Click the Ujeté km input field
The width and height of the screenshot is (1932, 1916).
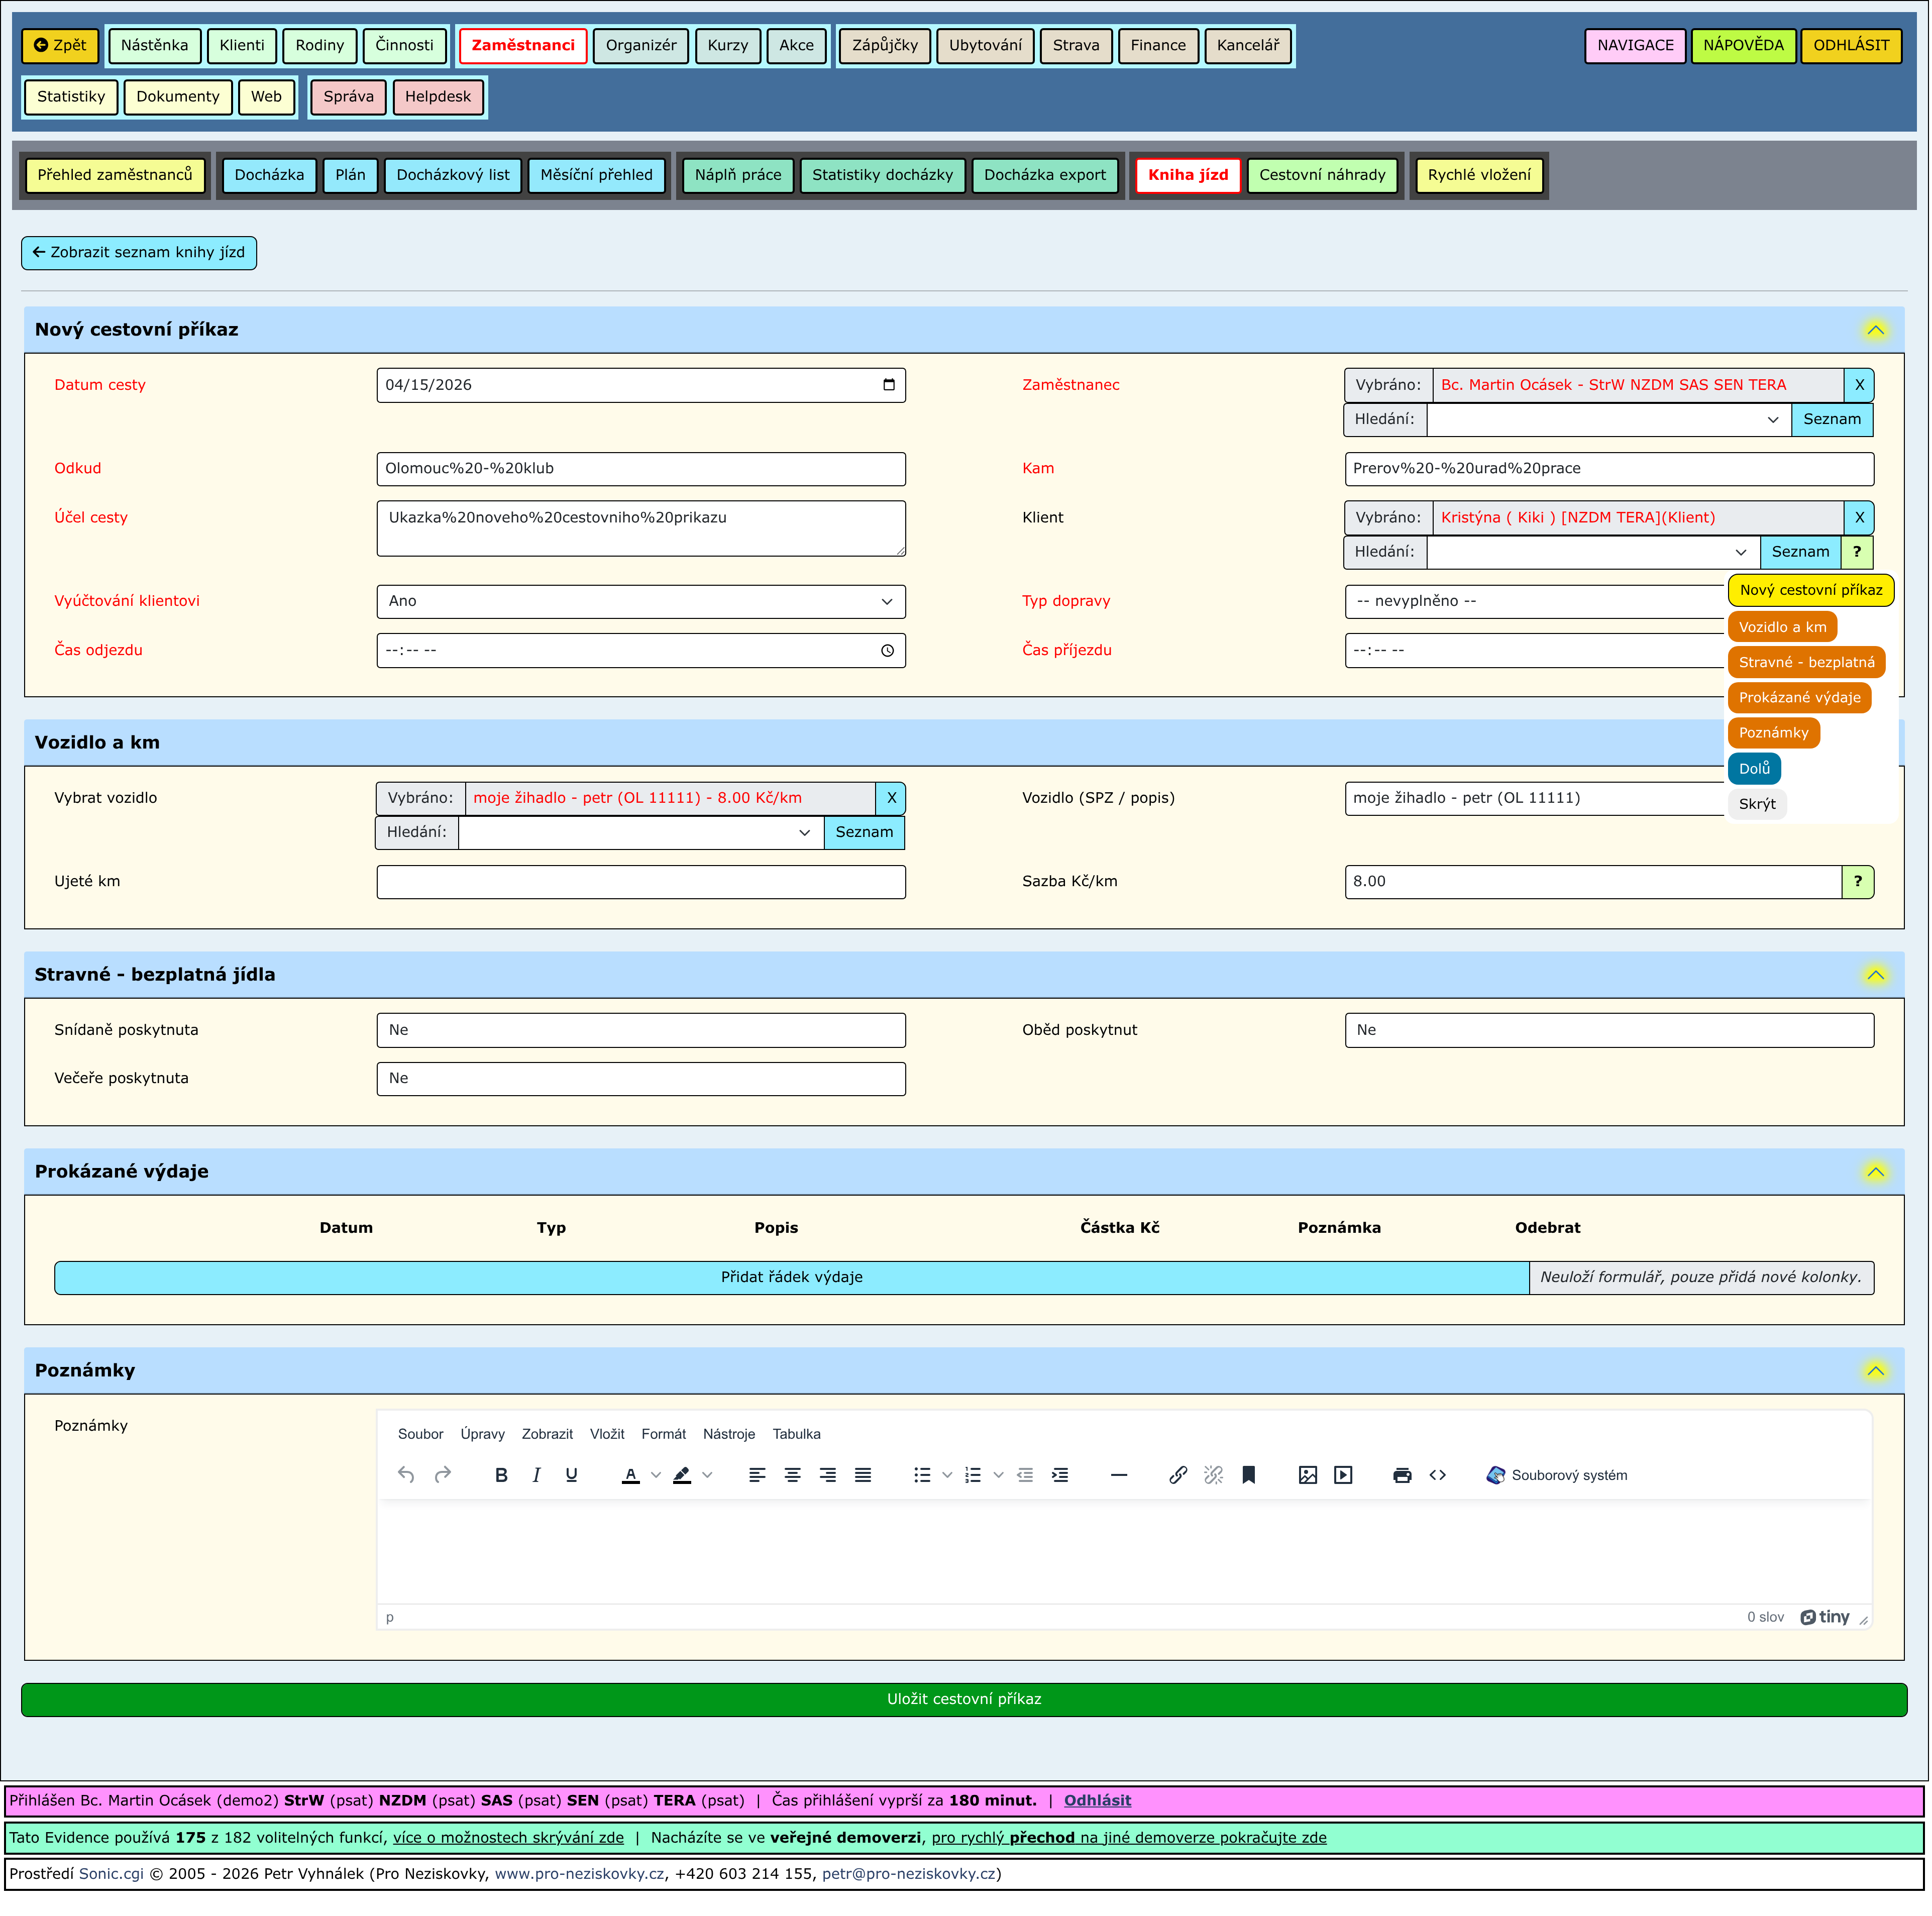641,882
